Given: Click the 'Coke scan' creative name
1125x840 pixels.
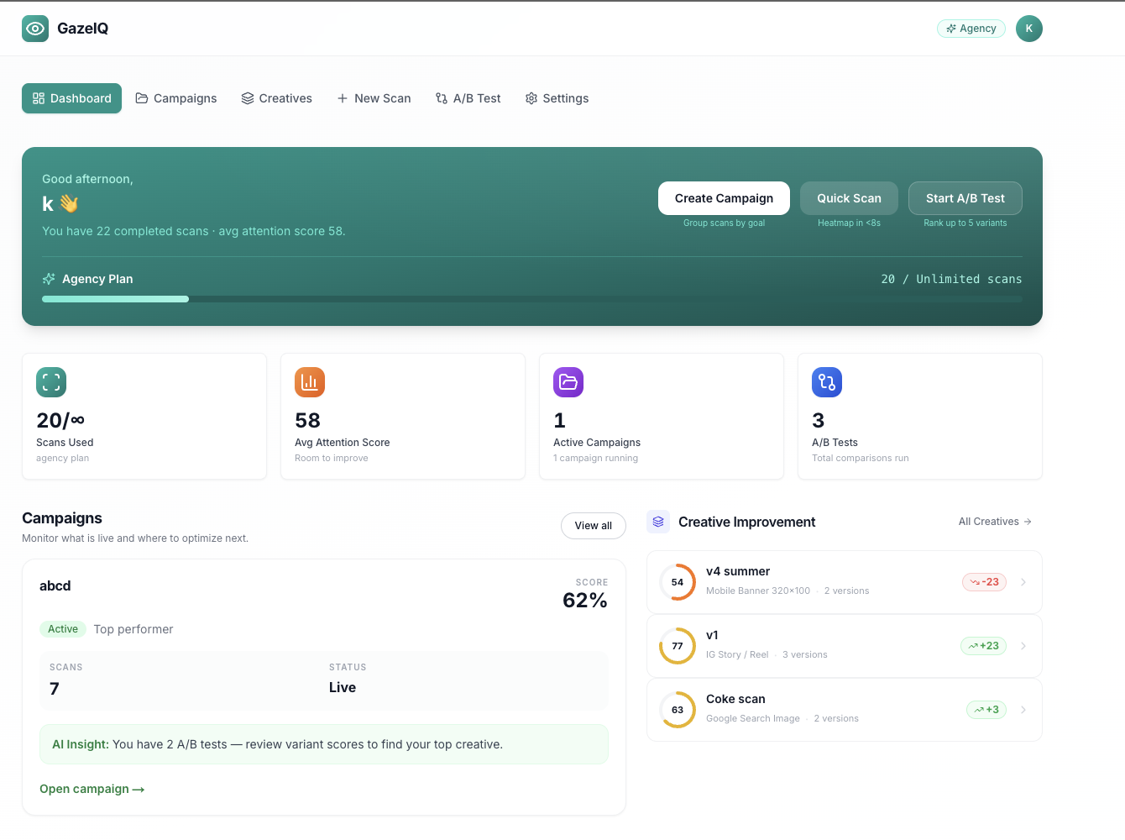Looking at the screenshot, I should 735,699.
